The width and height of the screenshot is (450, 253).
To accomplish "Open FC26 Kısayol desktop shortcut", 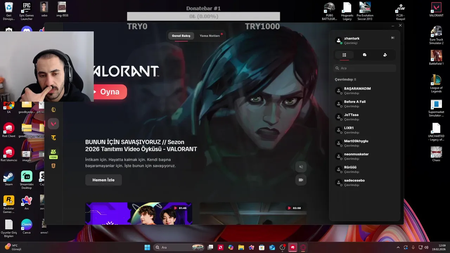I will [400, 12].
